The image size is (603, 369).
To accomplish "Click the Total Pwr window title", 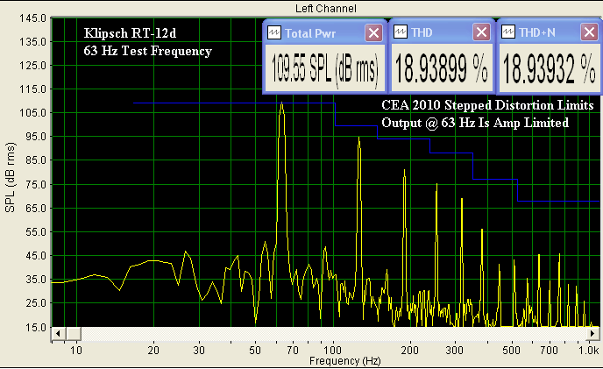I will coord(310,33).
